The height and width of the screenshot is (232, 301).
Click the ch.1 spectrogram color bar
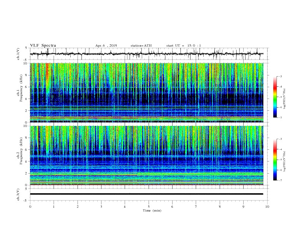click(275, 97)
